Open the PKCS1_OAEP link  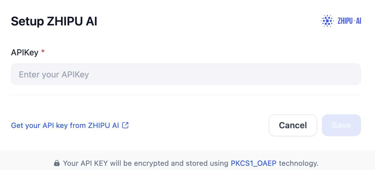(x=253, y=163)
